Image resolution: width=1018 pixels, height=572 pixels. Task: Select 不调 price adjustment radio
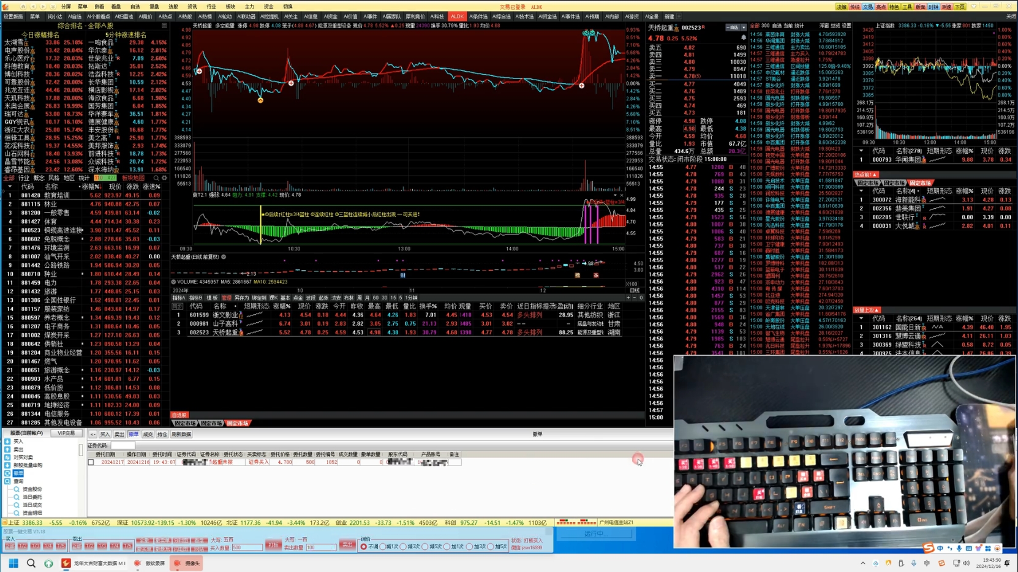(364, 546)
